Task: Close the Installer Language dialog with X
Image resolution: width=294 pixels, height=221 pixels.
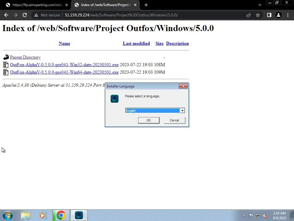Action: point(183,86)
